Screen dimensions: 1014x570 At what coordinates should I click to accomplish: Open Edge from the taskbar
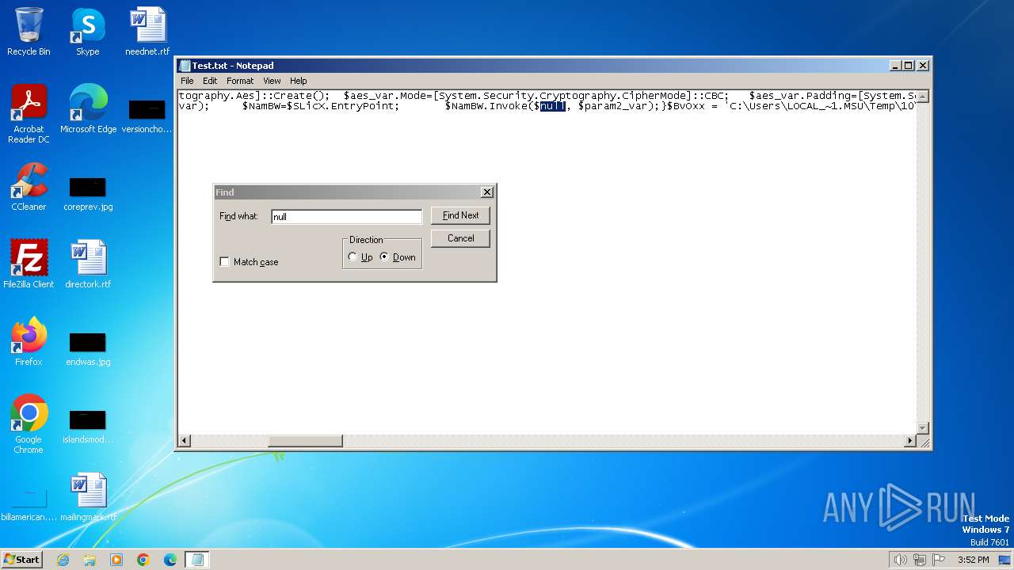pos(170,560)
